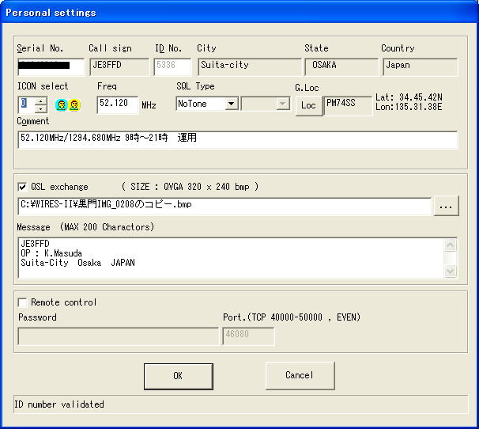479x429 pixels.
Task: Click the yellow user icon preview
Action: point(74,104)
